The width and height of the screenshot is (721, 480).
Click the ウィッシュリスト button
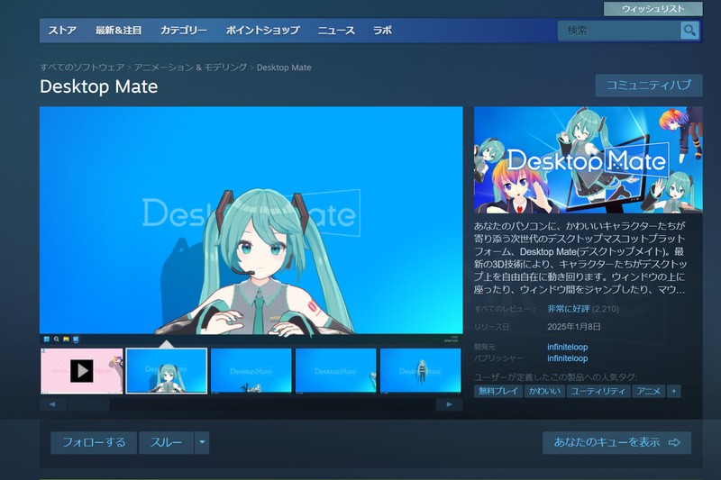coord(653,9)
